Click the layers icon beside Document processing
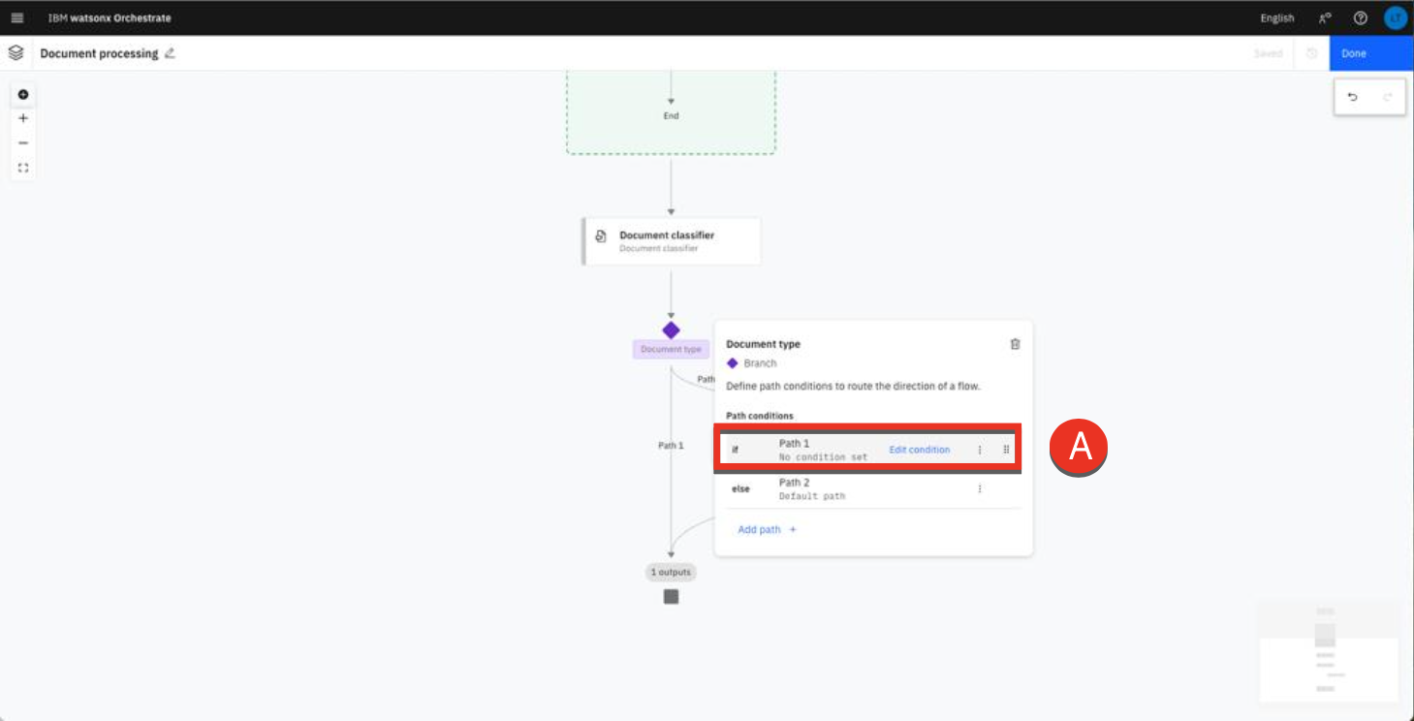Screen dimensions: 1414x721 pos(16,53)
